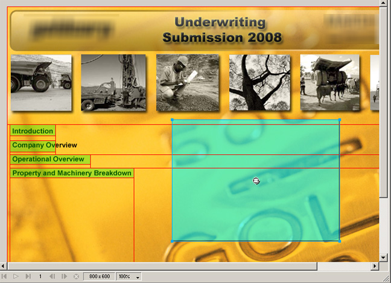Click the crouching worker photo thumbnail

click(188, 83)
